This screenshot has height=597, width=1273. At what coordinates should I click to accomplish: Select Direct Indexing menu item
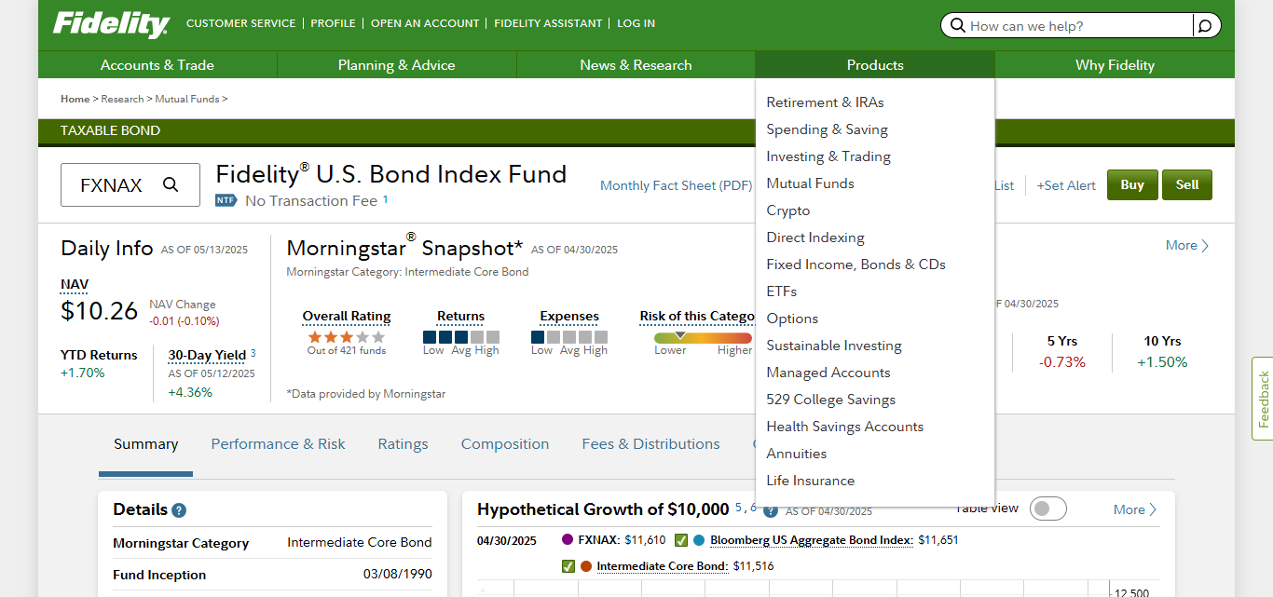[x=815, y=237]
